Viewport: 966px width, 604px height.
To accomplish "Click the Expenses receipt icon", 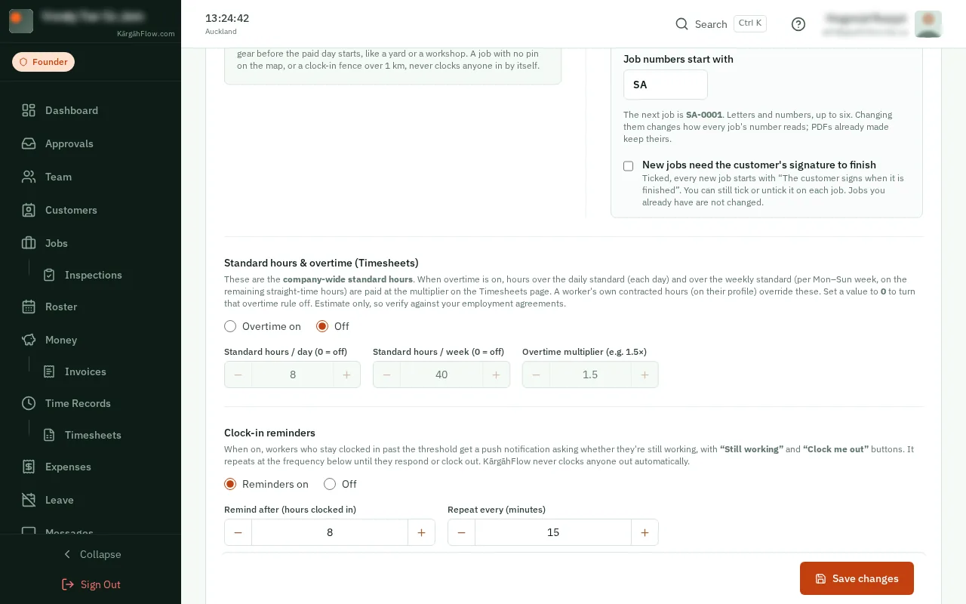I will (x=29, y=467).
